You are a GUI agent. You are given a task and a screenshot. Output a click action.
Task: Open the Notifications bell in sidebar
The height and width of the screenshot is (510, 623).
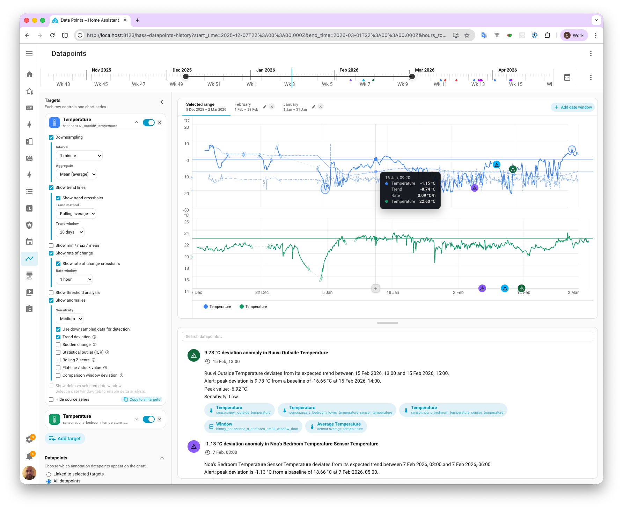(x=29, y=456)
